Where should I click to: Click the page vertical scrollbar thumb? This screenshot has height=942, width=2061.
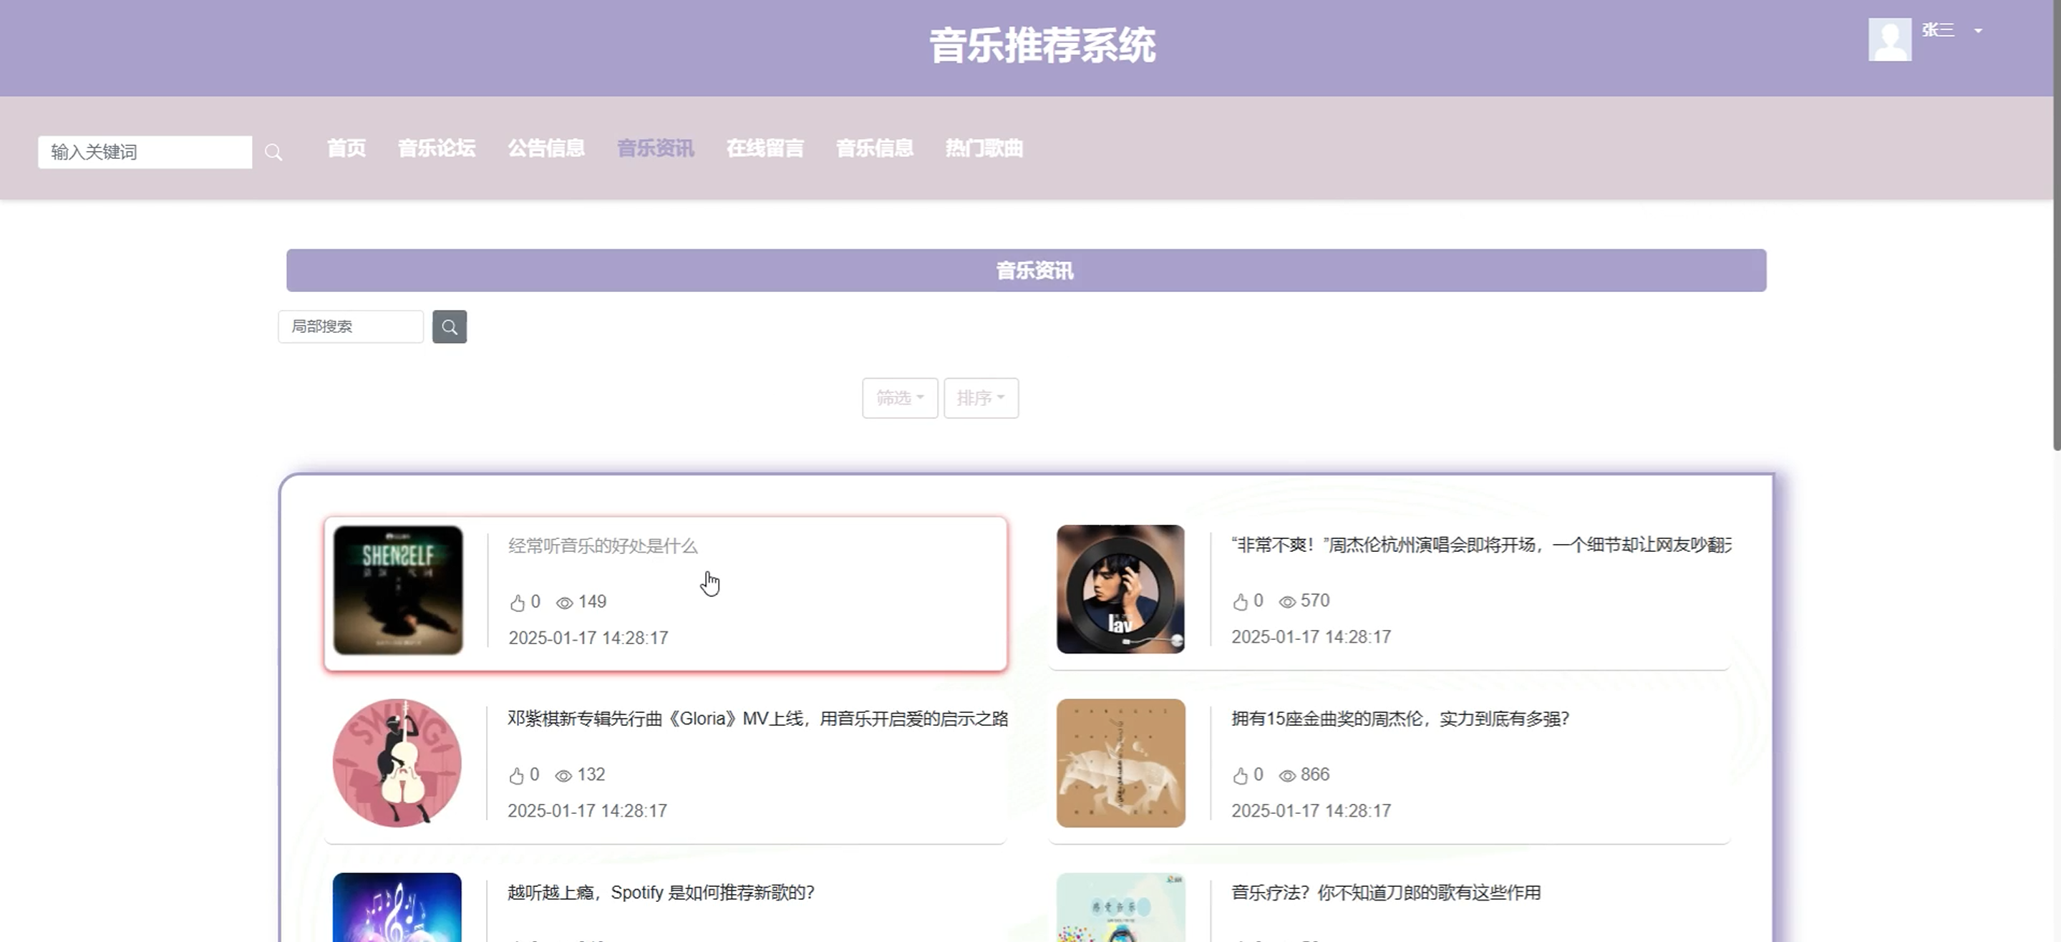(x=2056, y=225)
